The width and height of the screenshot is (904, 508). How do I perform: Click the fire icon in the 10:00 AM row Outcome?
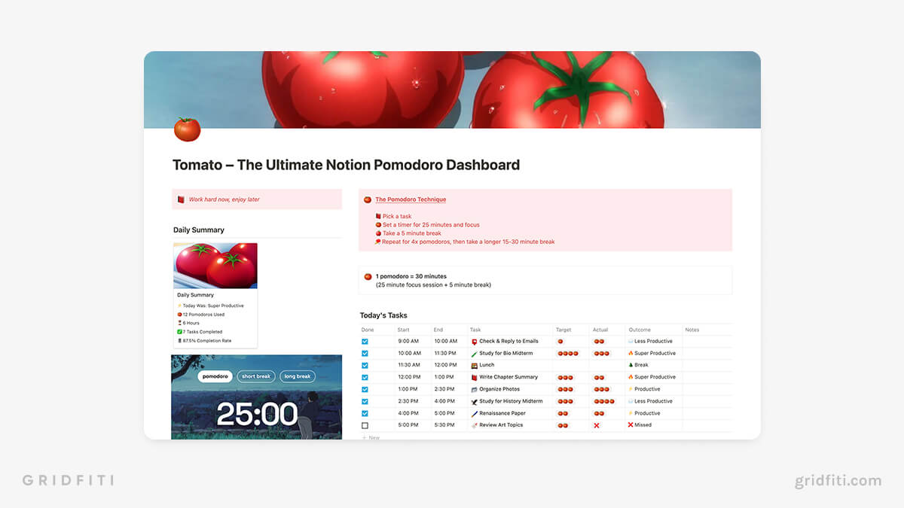631,353
